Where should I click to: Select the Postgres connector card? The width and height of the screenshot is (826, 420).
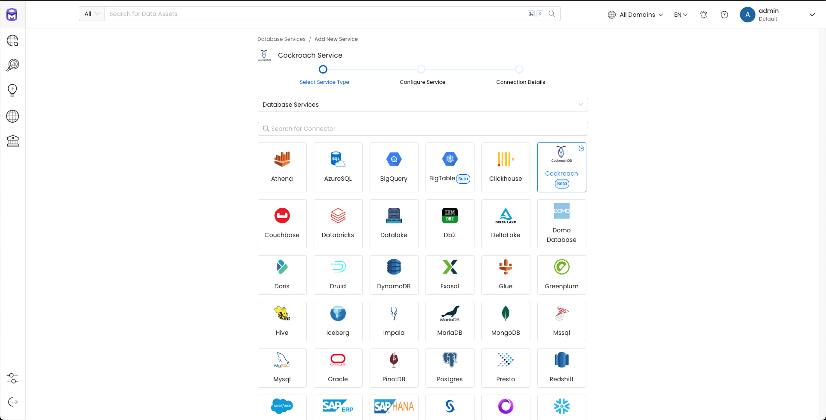pyautogui.click(x=450, y=368)
